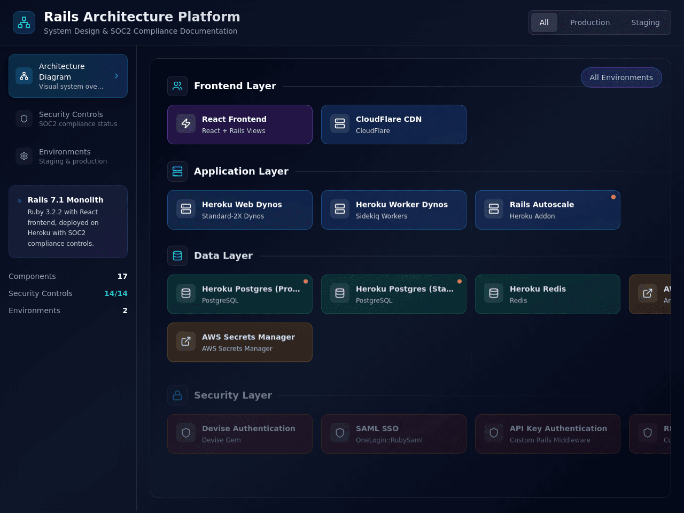Click the Environments count 2

125,310
